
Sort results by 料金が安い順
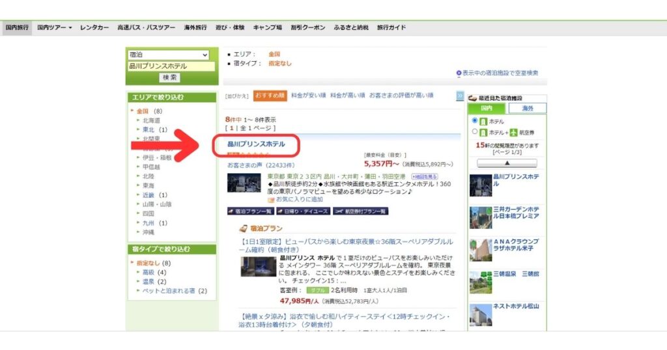coord(308,96)
